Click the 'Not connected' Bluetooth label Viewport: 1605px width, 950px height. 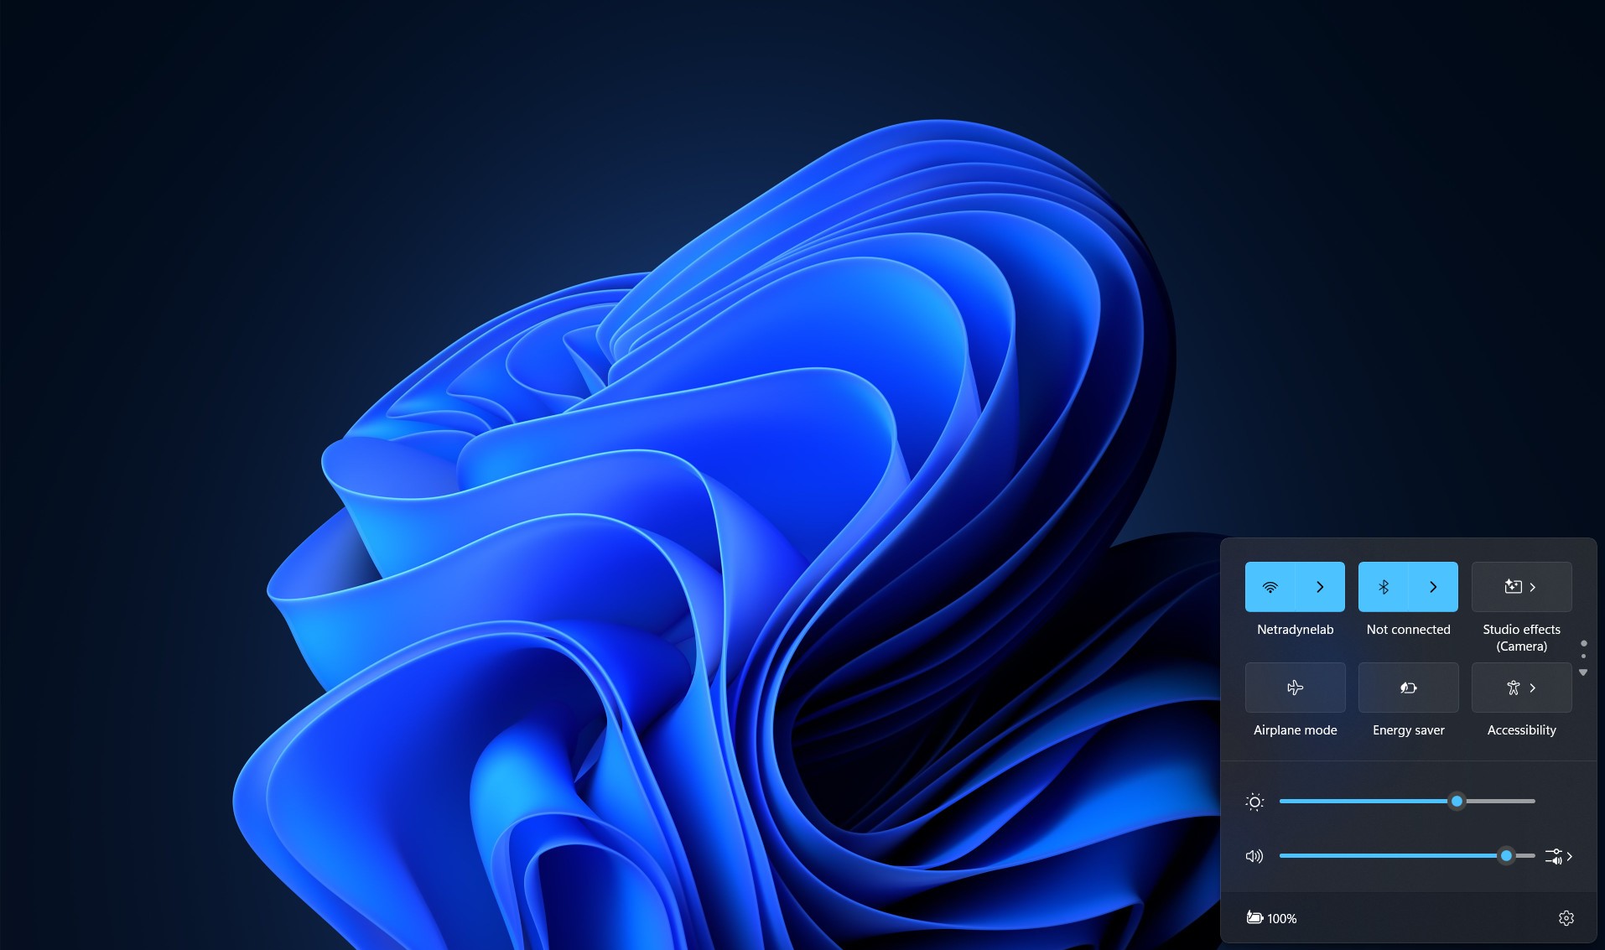(1408, 630)
